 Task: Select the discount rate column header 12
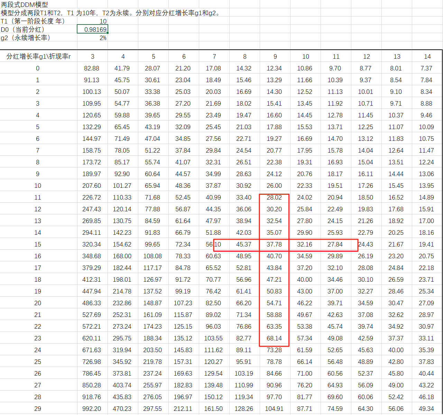(367, 56)
